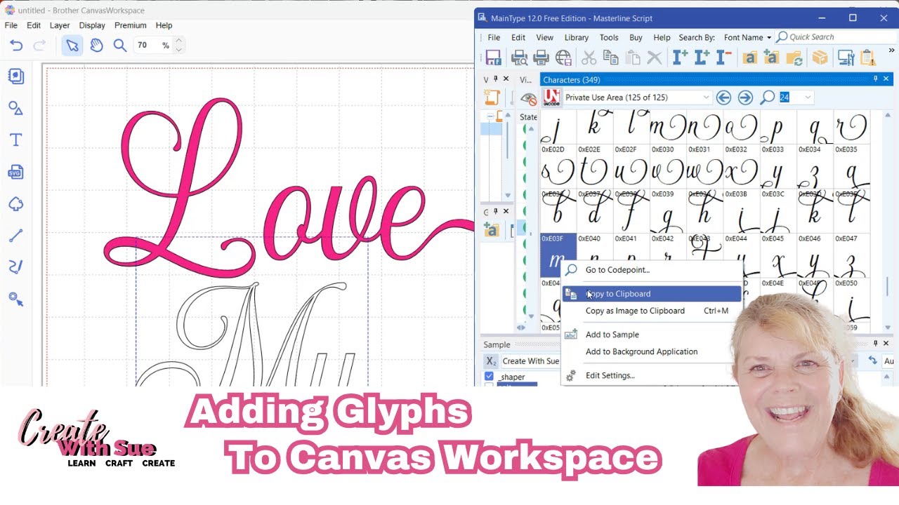Toggle the _shaper checkbox in Sample panel

click(489, 377)
